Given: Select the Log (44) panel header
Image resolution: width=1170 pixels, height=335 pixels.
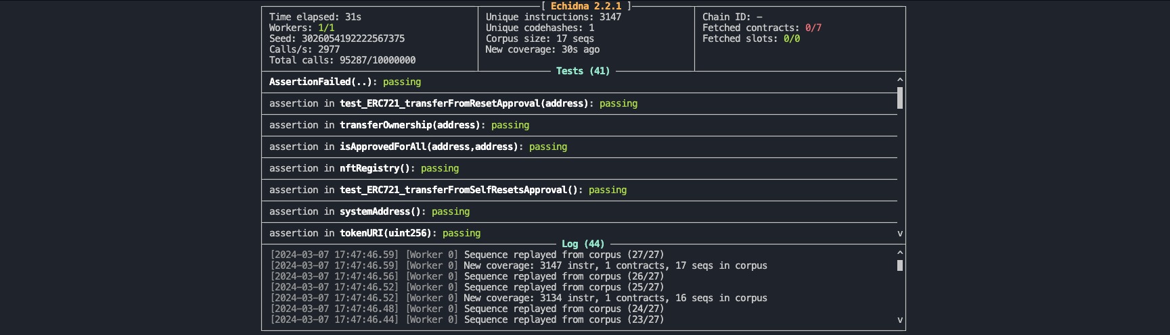Looking at the screenshot, I should click(x=583, y=244).
